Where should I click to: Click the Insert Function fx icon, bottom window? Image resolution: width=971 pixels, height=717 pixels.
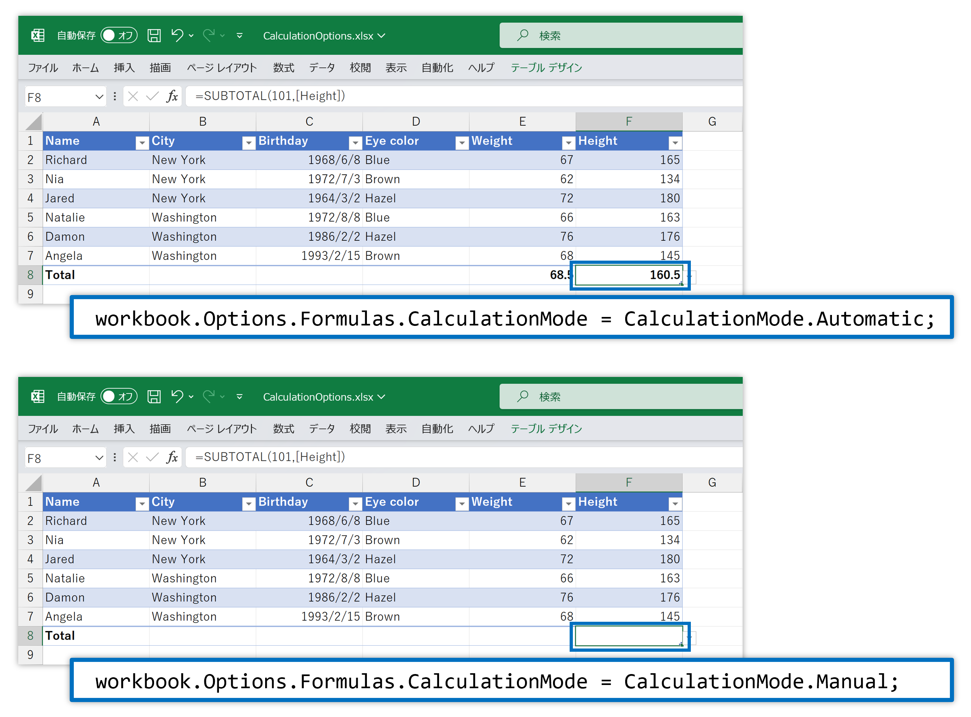click(x=172, y=457)
